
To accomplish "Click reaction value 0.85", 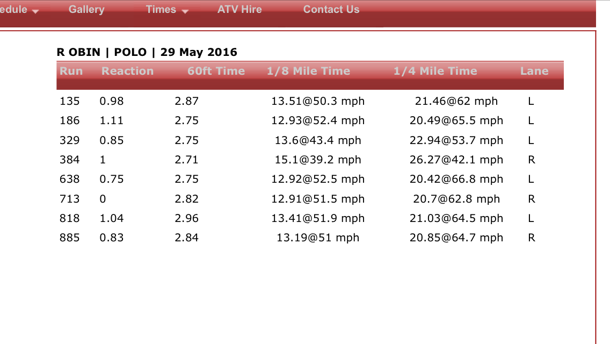I will (x=112, y=140).
